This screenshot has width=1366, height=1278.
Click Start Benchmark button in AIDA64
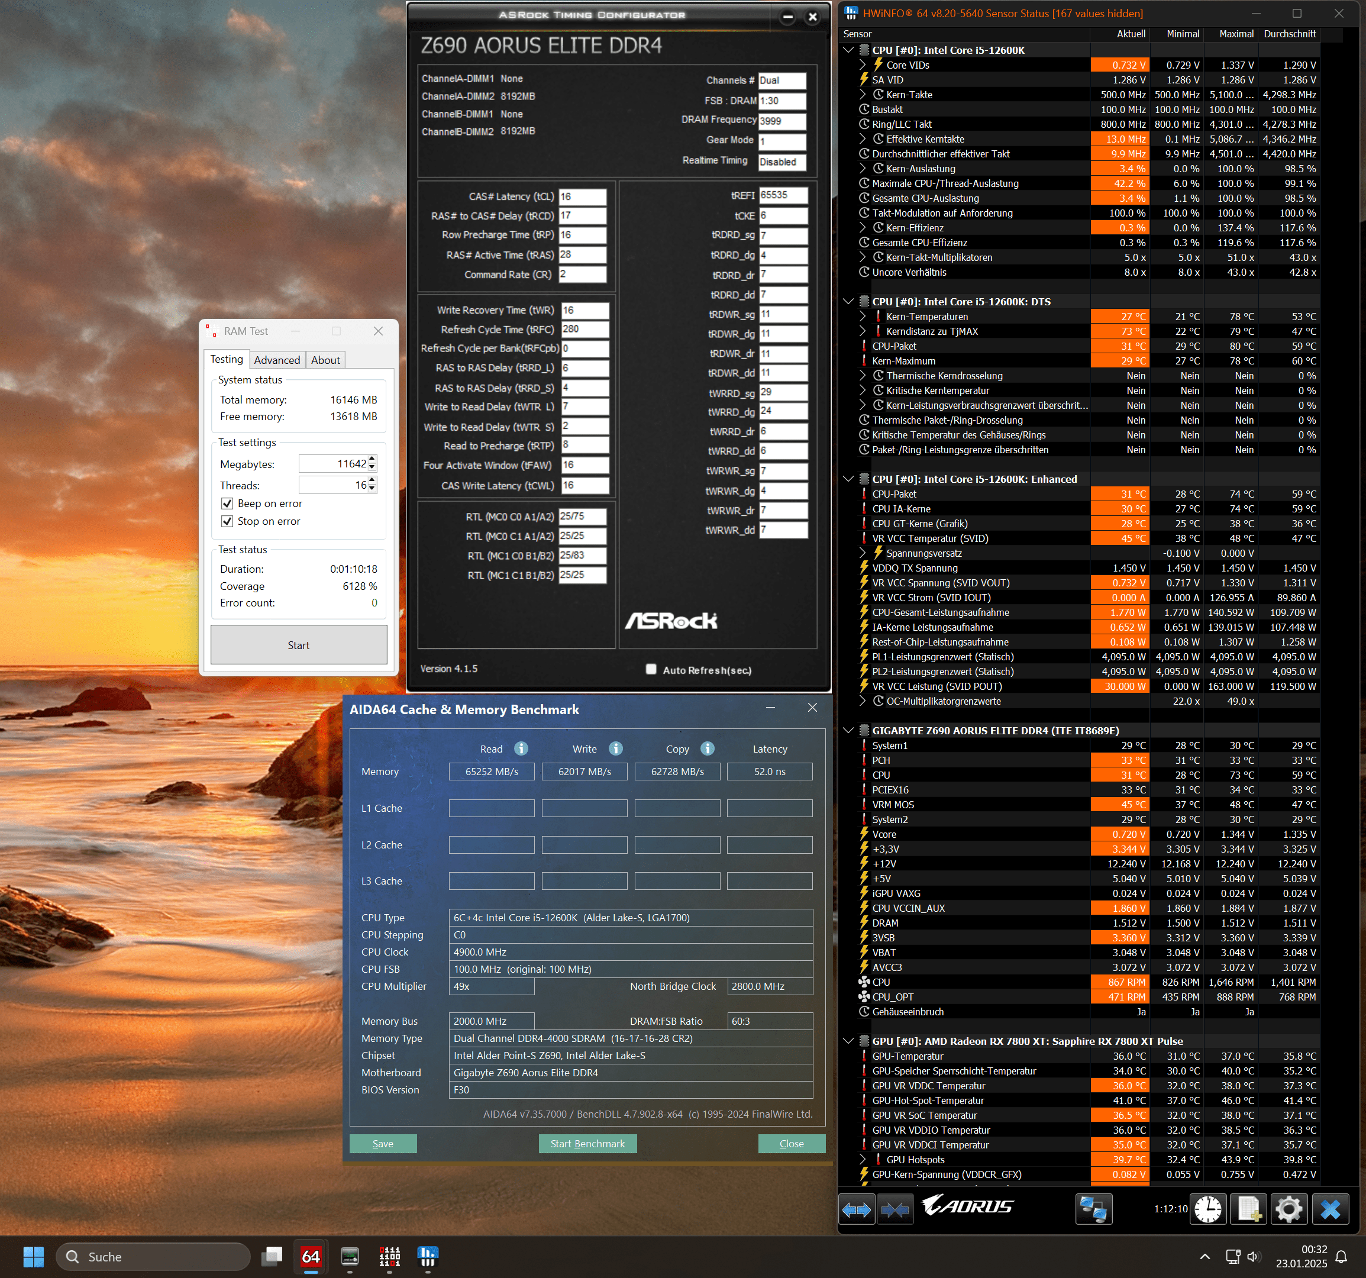(x=587, y=1143)
